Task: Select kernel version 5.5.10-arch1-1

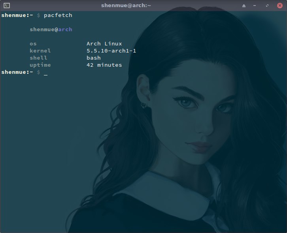Action: [111, 51]
